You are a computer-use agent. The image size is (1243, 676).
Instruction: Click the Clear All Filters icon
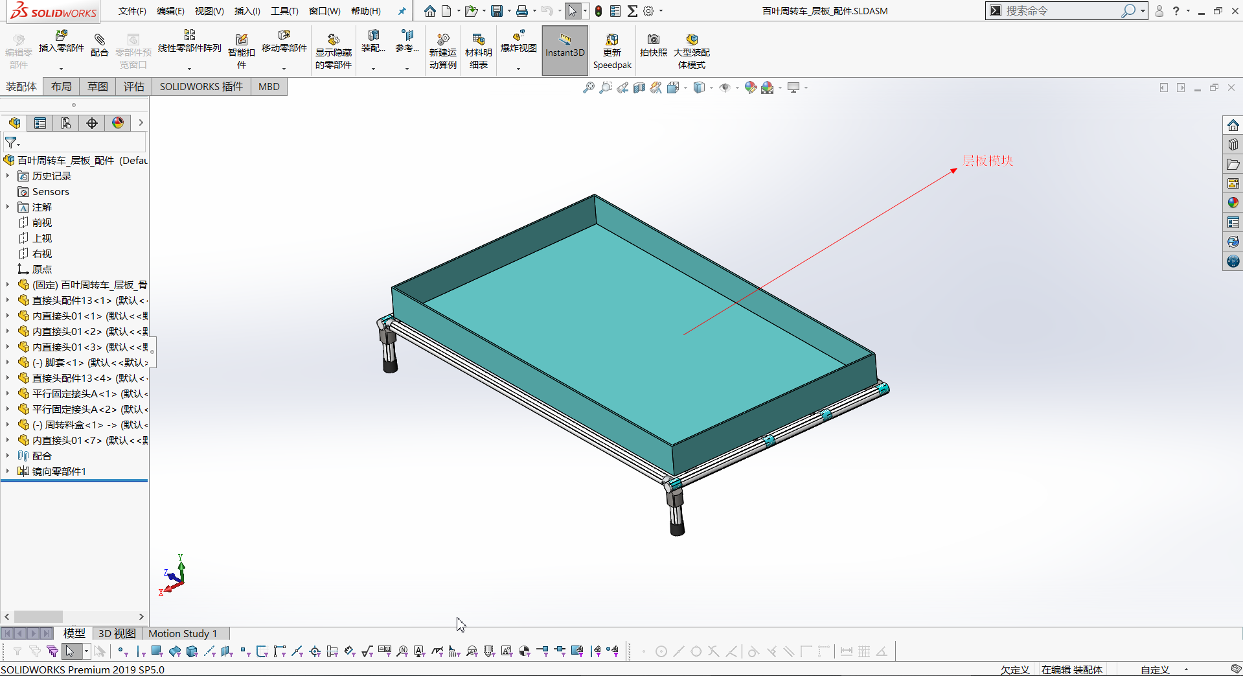35,651
